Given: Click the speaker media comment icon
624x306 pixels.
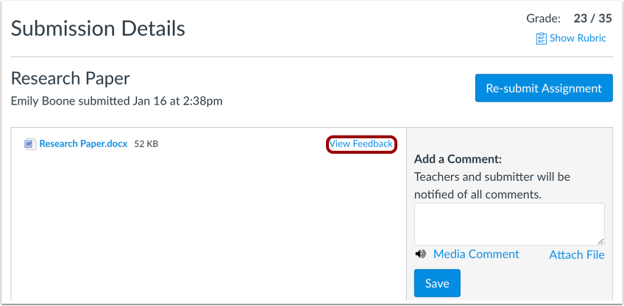Looking at the screenshot, I should (420, 254).
